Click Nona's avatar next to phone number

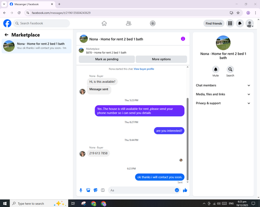pyautogui.click(x=82, y=154)
